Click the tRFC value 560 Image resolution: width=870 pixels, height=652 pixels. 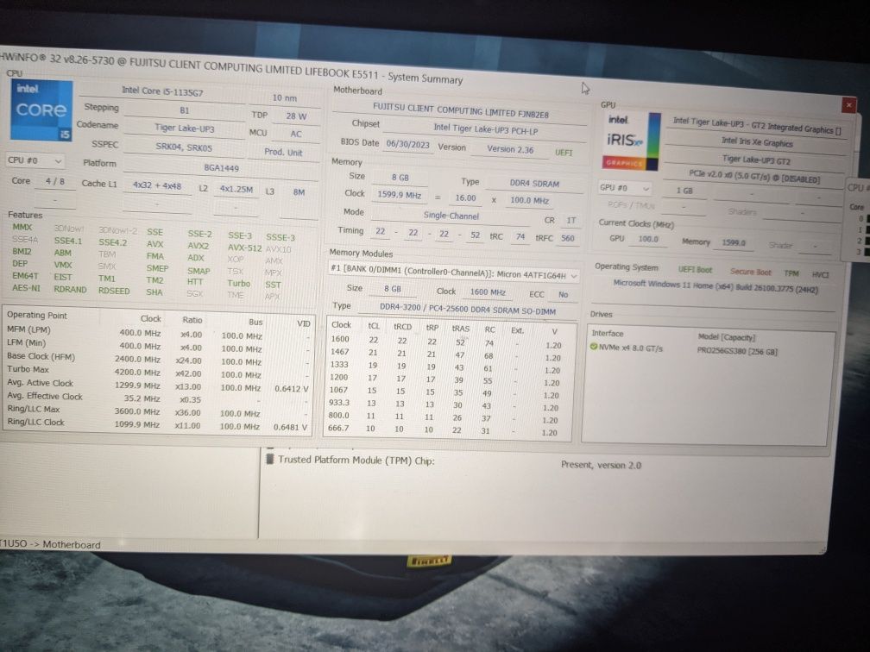coord(568,238)
